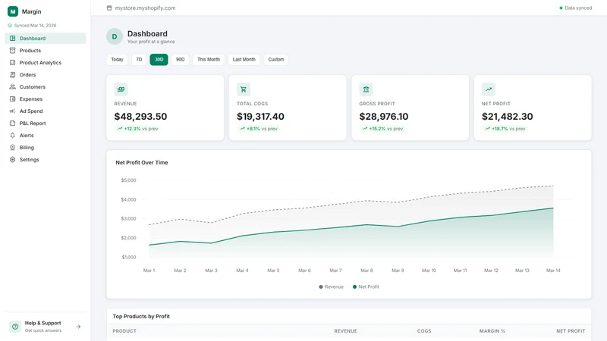Screen dimensions: 607x341
Task: Open the Alerts bell icon
Action: [x=12, y=136]
